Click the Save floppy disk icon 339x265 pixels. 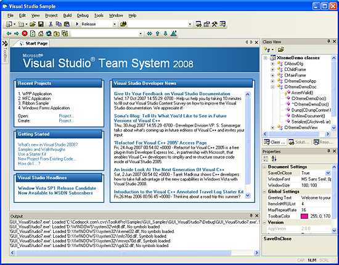[x=41, y=24]
